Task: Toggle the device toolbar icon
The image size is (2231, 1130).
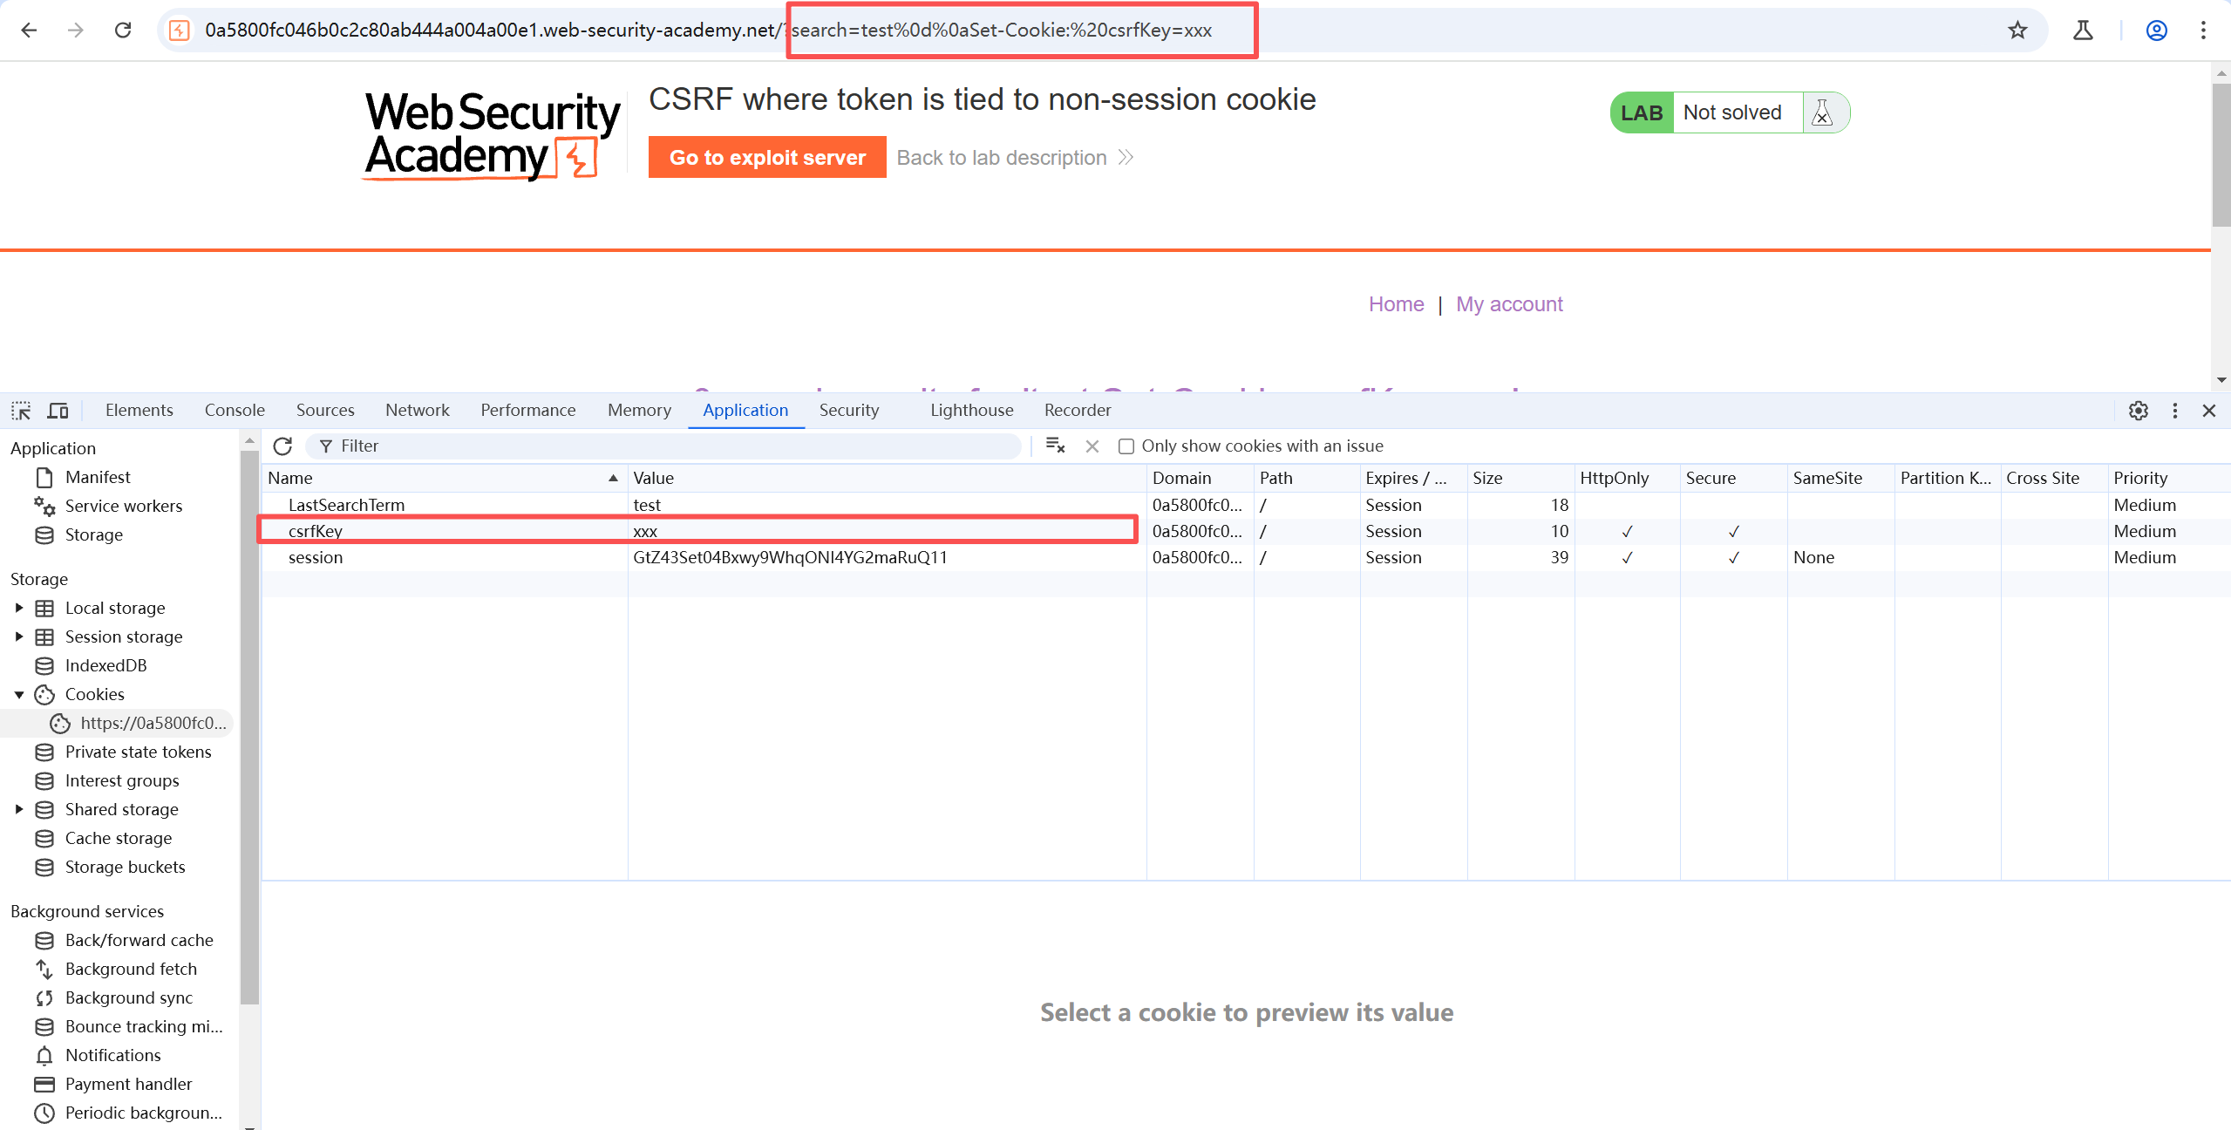Action: 58,411
